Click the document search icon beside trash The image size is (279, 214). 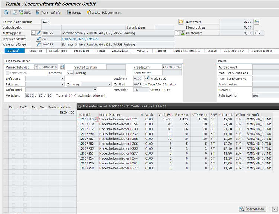pos(15,12)
